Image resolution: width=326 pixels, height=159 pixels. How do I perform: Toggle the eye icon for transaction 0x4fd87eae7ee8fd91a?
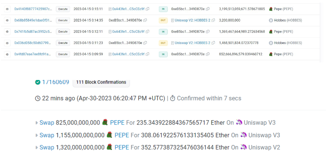tap(7, 54)
